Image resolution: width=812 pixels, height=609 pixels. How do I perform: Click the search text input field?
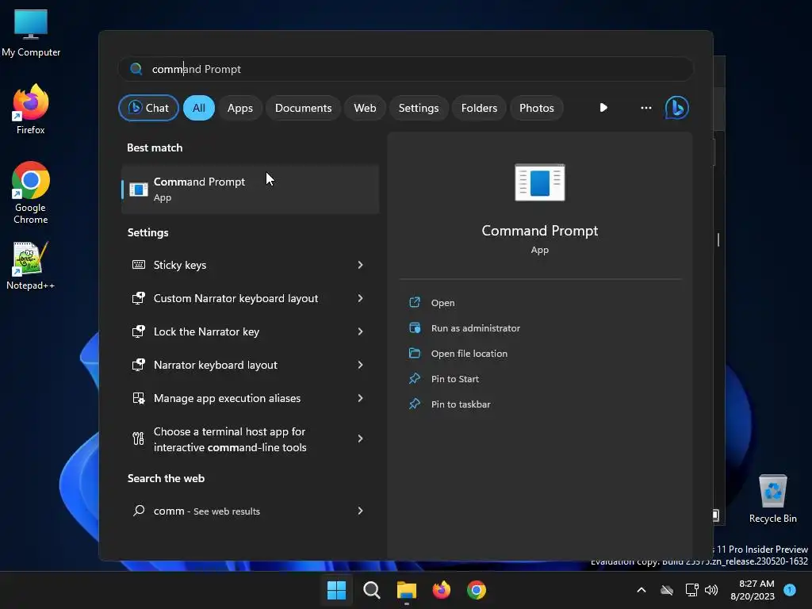(412, 69)
